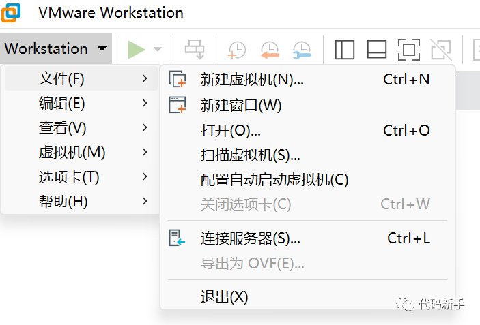Click the Take Snapshot clock icon

pos(237,50)
